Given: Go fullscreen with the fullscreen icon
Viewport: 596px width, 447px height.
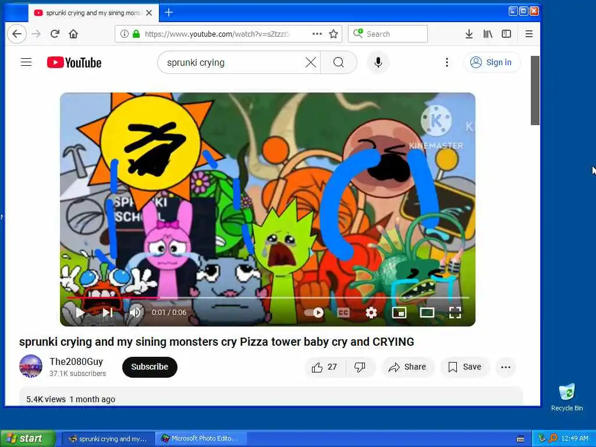Looking at the screenshot, I should coord(455,313).
